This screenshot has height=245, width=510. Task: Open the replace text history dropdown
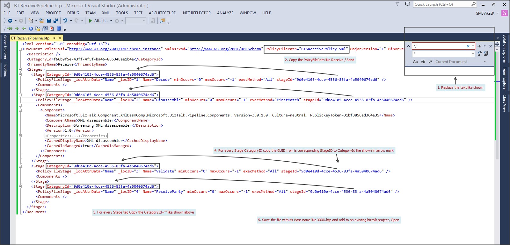[x=473, y=54]
